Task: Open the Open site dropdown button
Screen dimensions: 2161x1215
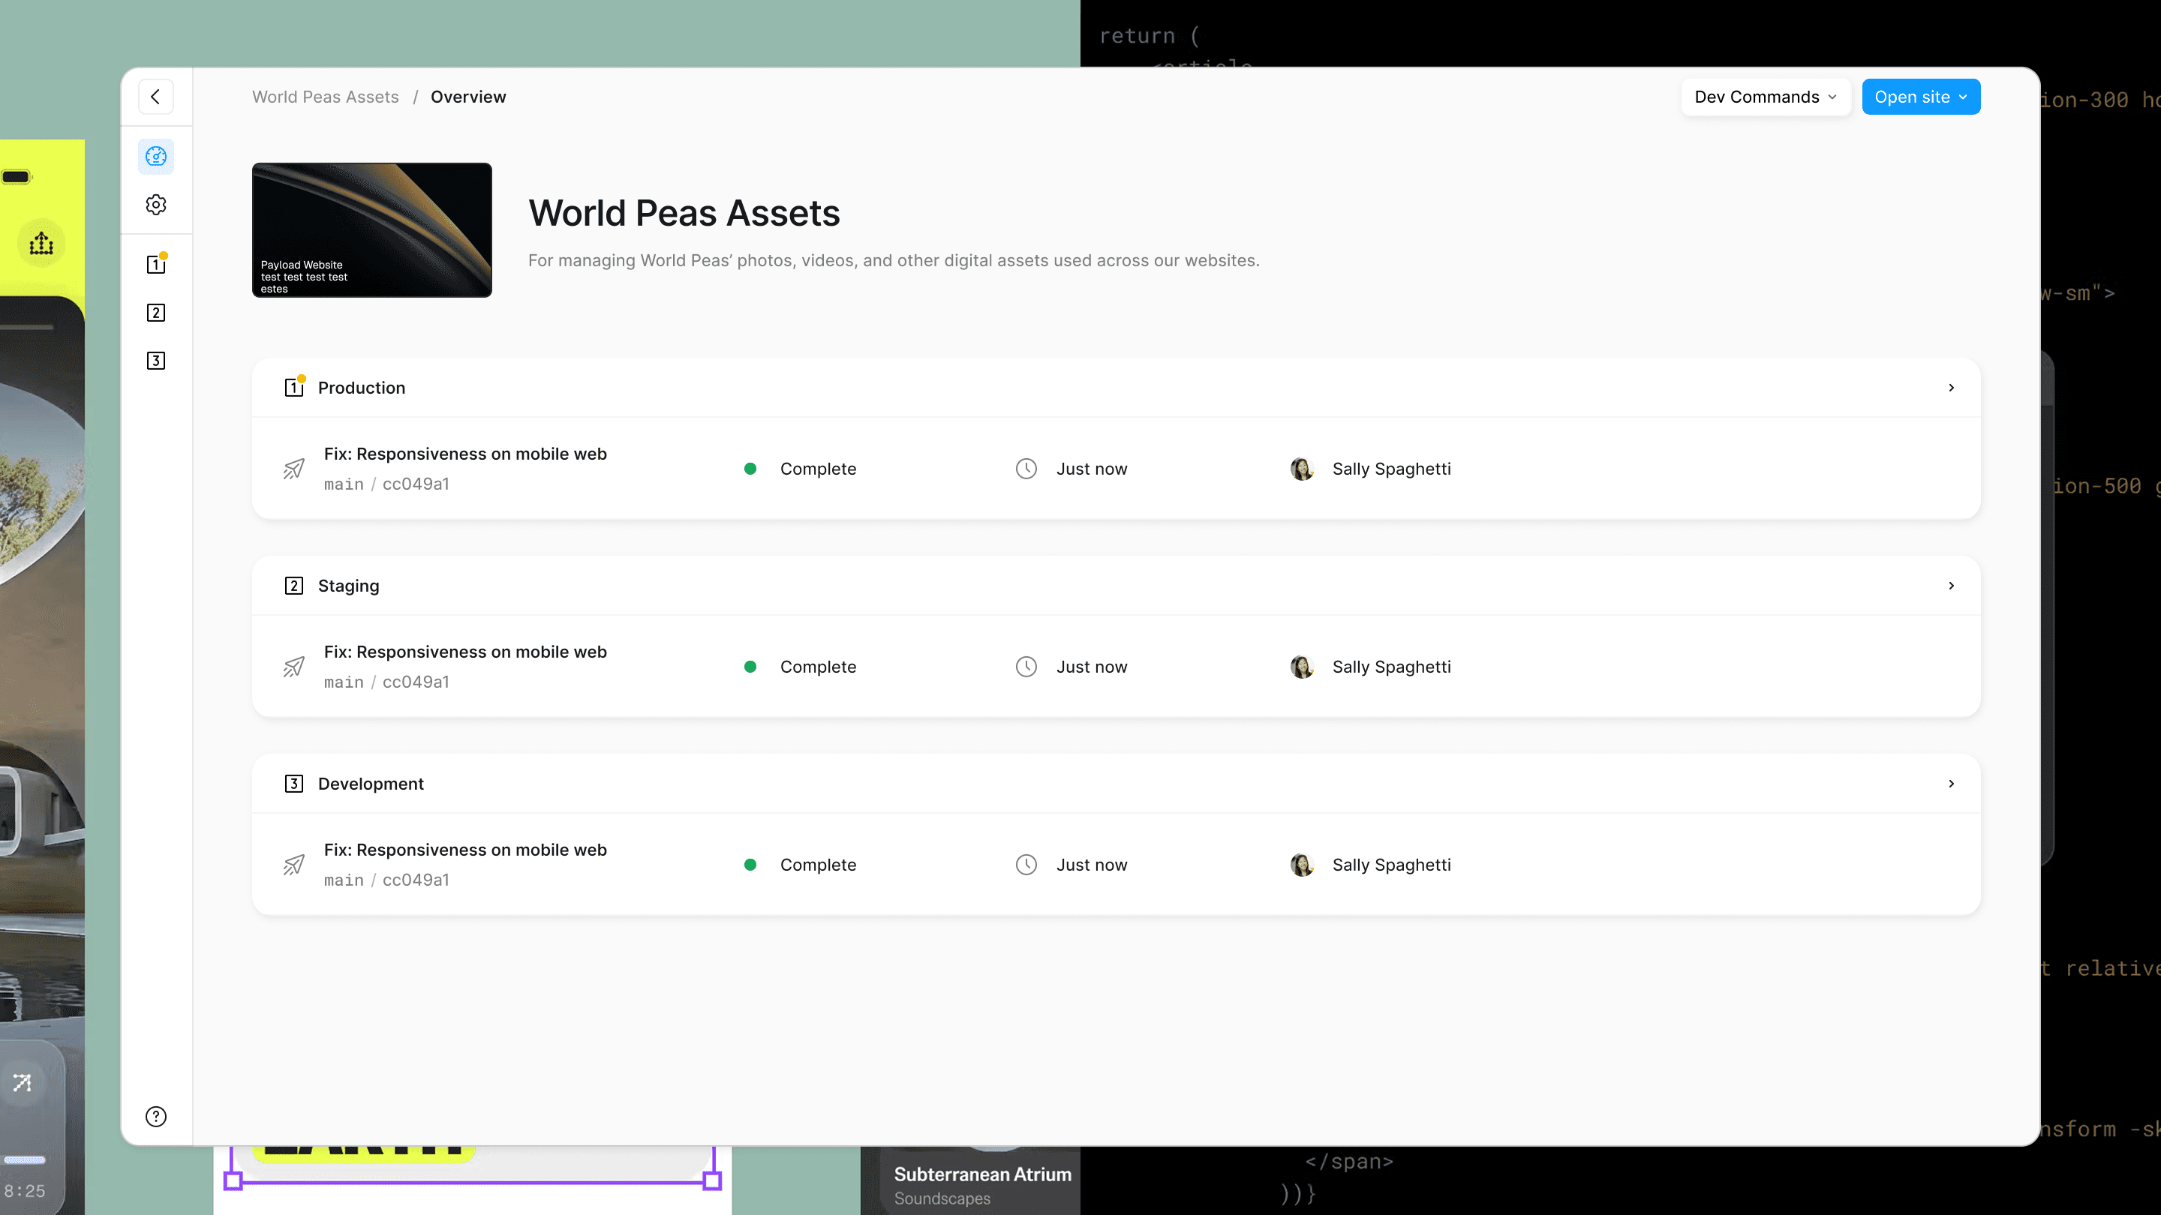Action: click(x=1920, y=97)
